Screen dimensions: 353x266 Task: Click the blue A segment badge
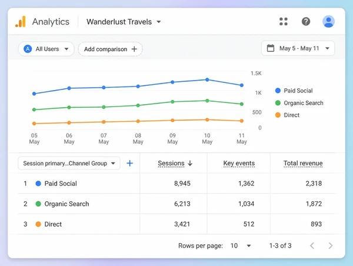(x=28, y=49)
